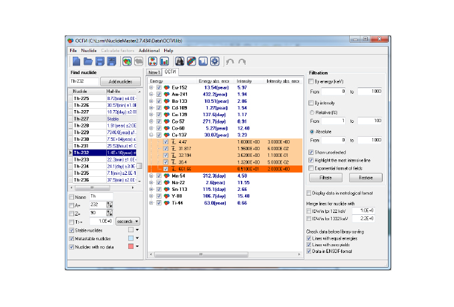
Task: Click the Redo arrow in toolbar
Action: (242, 61)
